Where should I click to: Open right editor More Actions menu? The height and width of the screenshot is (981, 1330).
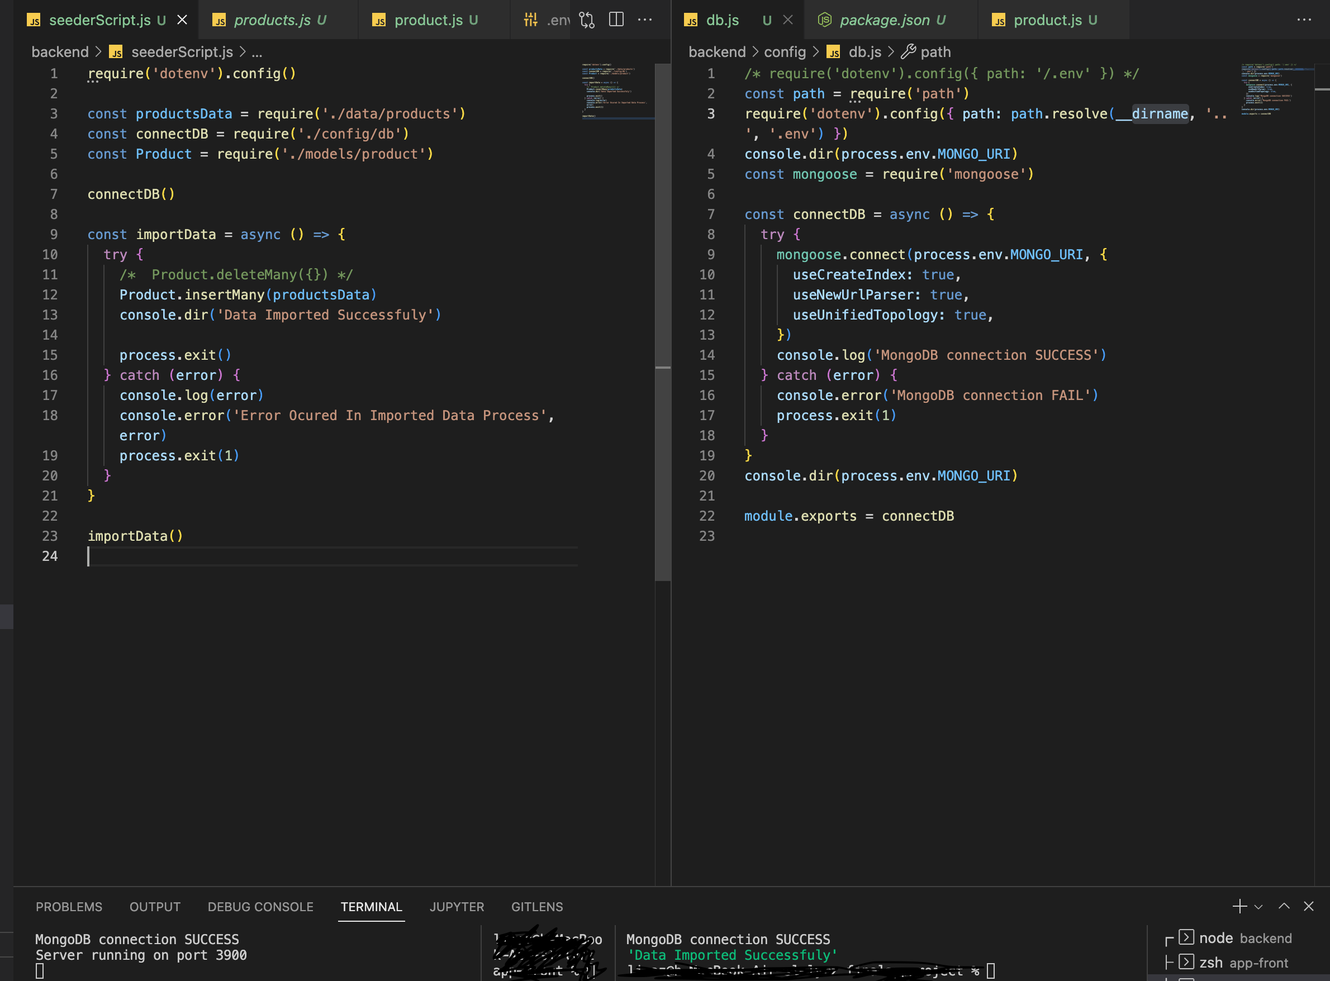1304,20
